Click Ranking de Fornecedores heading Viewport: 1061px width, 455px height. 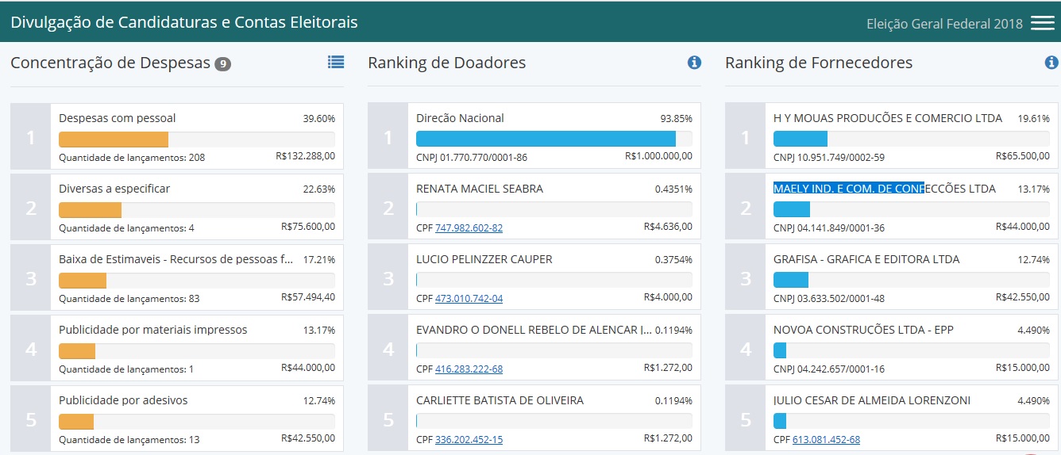tap(819, 63)
